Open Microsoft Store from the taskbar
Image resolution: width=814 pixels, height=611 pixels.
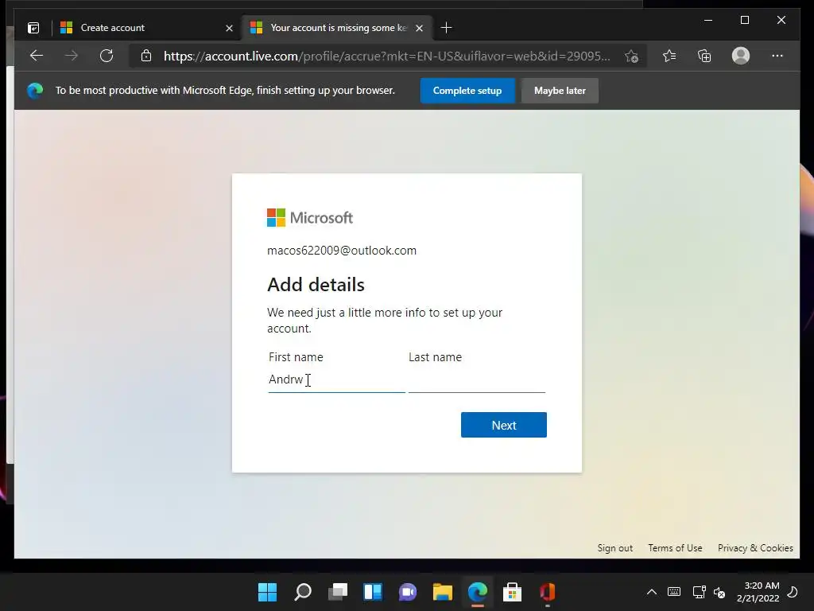pyautogui.click(x=513, y=592)
